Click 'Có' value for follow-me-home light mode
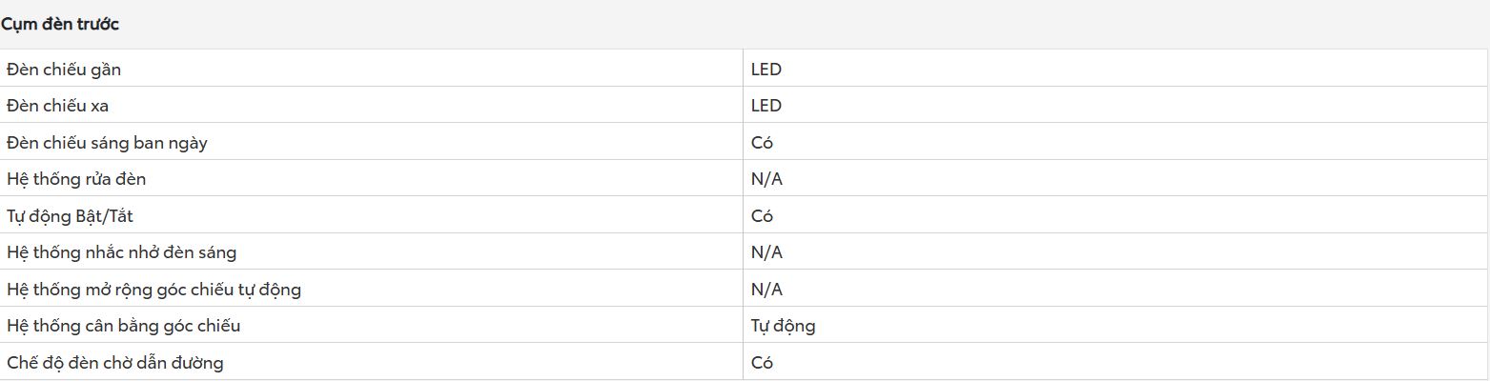1490x381 pixels. pyautogui.click(x=762, y=362)
